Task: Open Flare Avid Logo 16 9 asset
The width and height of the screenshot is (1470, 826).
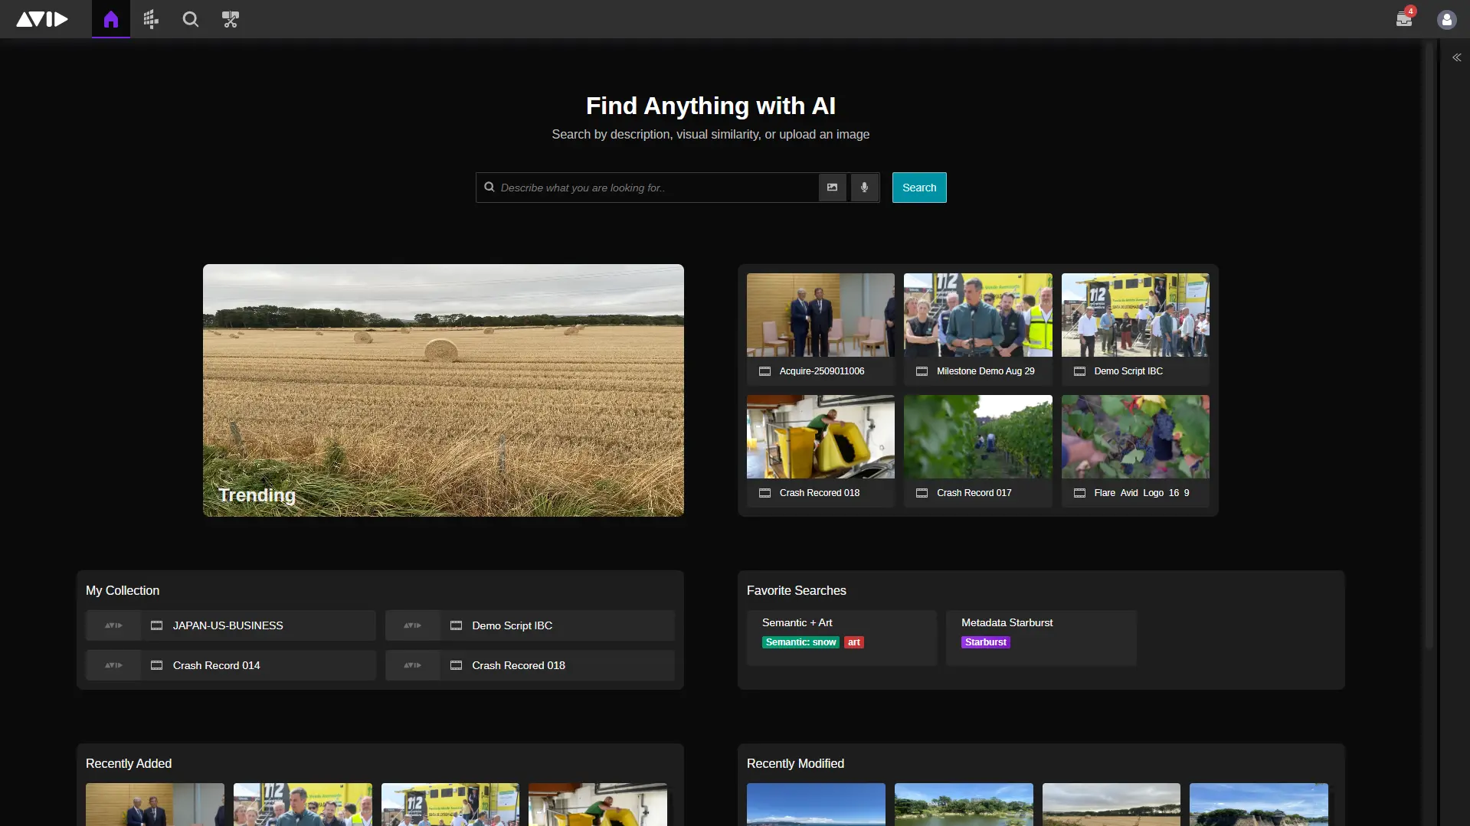Action: point(1134,437)
